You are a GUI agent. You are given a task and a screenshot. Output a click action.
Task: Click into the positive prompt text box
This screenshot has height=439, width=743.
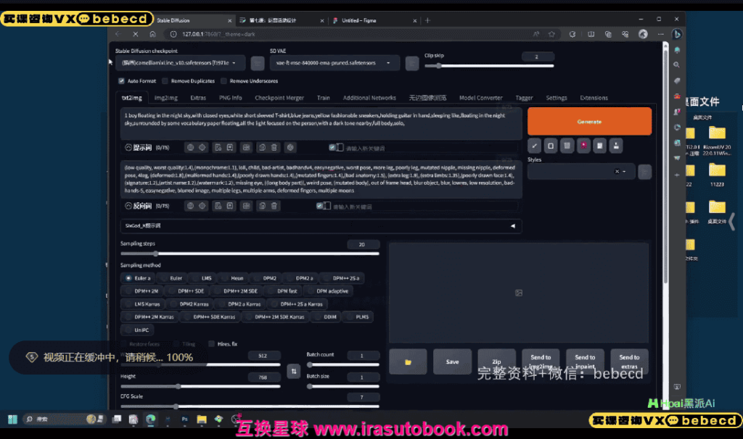tap(321, 123)
